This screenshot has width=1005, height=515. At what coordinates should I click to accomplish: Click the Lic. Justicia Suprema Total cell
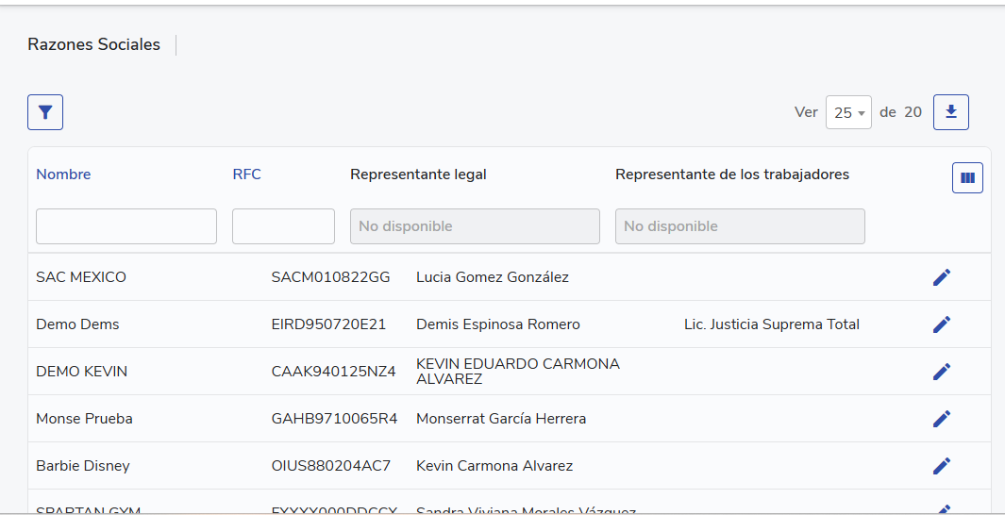[771, 324]
